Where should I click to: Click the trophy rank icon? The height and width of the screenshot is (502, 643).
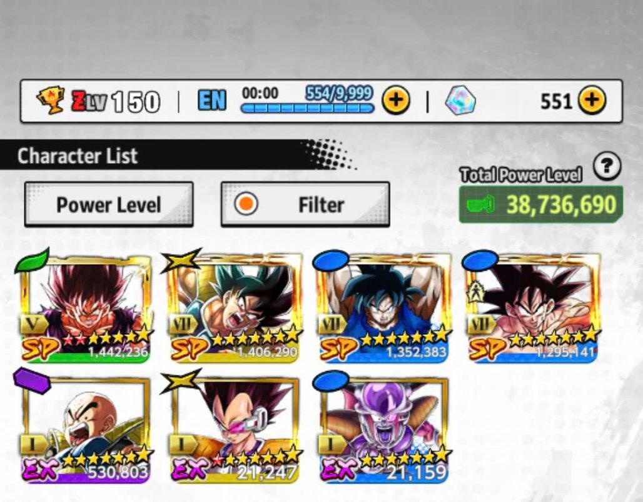click(51, 99)
